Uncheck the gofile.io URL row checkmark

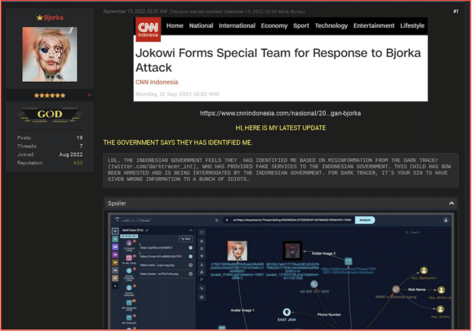[x=191, y=248]
